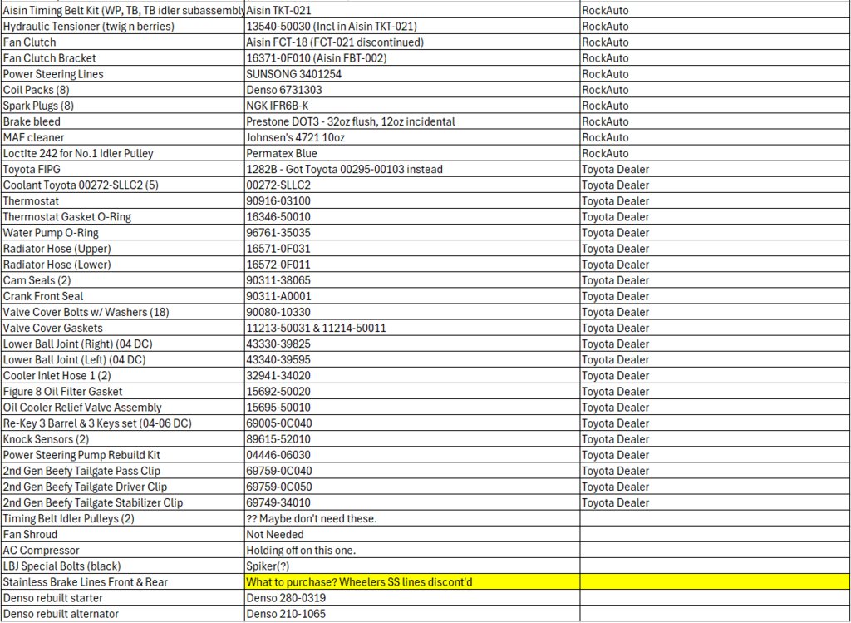Screen dimensions: 851x623
Task: Select the 'RockAuto' cell in the Fan Clutch row
Action: (x=715, y=42)
